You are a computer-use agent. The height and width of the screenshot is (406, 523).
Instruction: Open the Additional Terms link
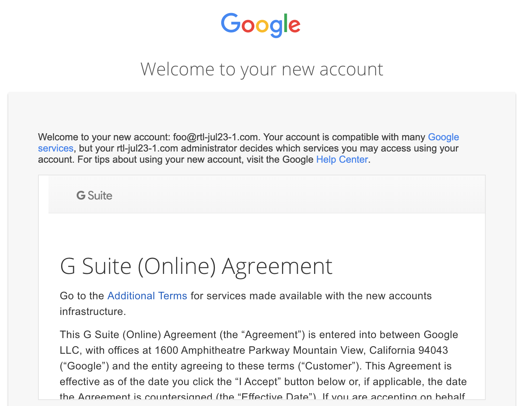147,296
